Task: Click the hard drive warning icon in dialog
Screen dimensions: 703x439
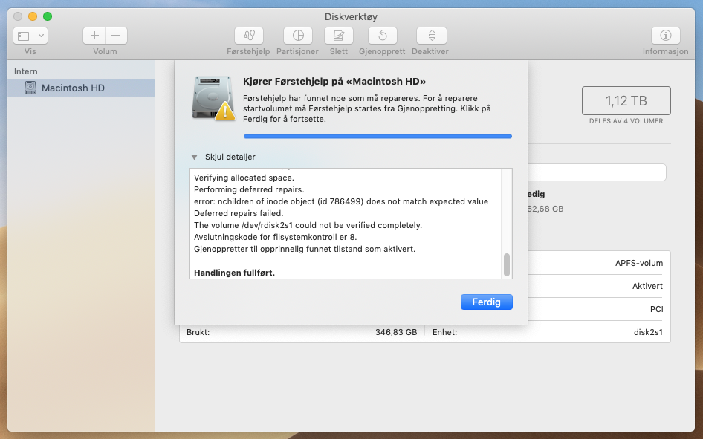Action: point(214,99)
